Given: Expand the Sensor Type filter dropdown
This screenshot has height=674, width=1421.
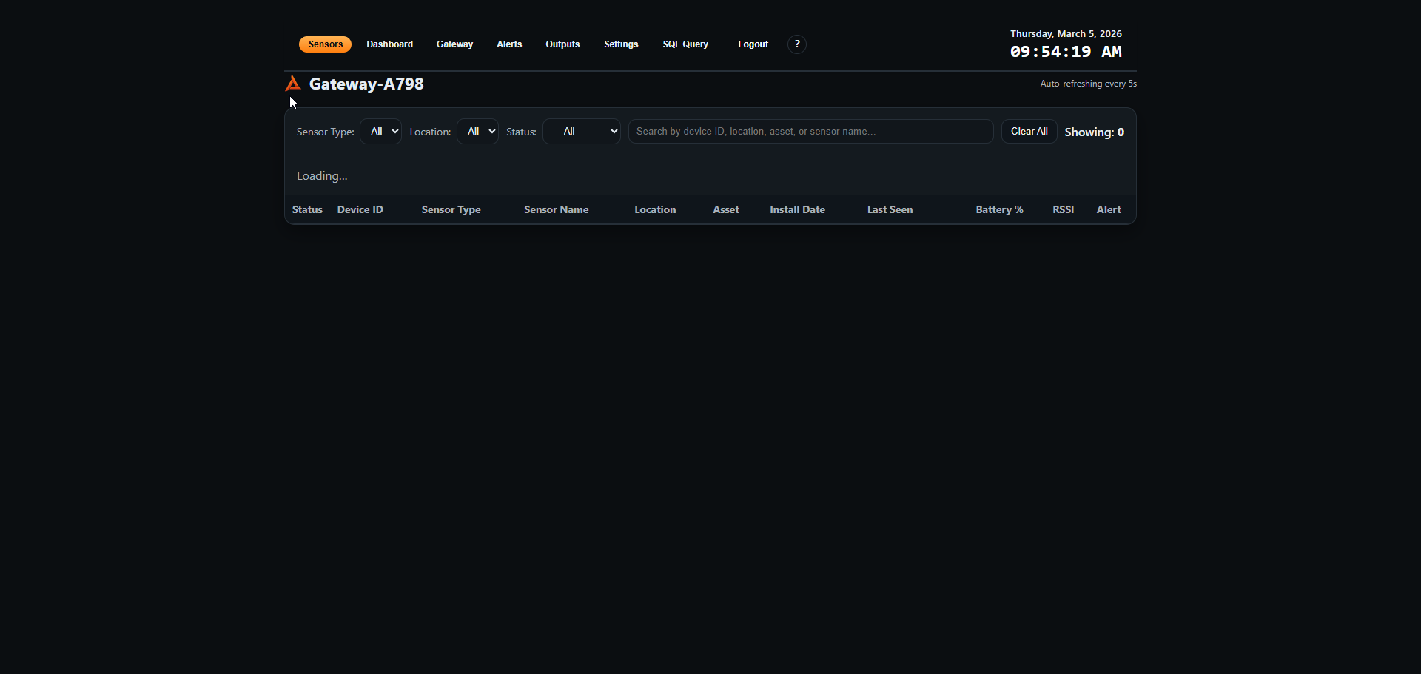Looking at the screenshot, I should point(380,132).
